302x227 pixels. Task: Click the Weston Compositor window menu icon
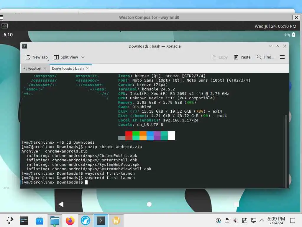1,17
